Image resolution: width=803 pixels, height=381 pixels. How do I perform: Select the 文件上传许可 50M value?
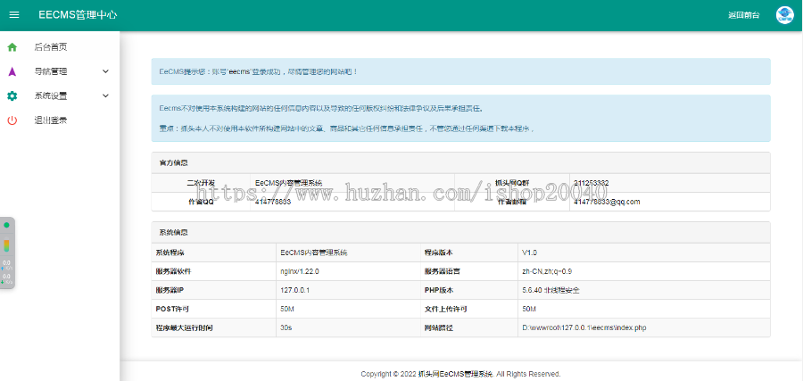[529, 310]
